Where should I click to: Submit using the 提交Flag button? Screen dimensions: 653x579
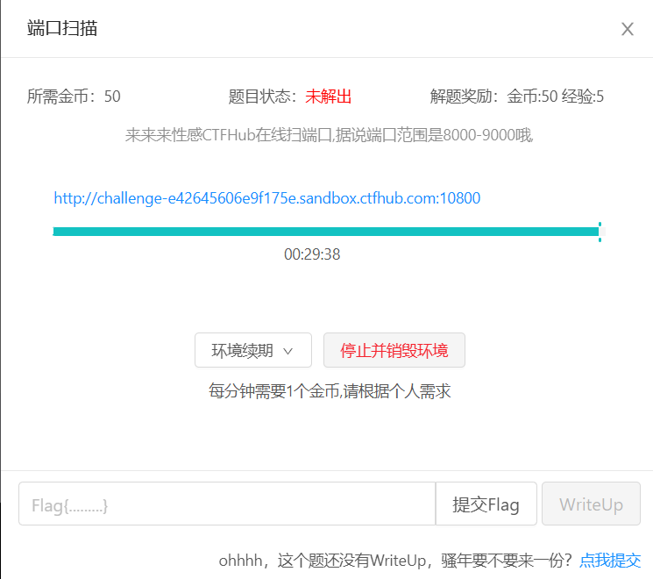point(486,504)
